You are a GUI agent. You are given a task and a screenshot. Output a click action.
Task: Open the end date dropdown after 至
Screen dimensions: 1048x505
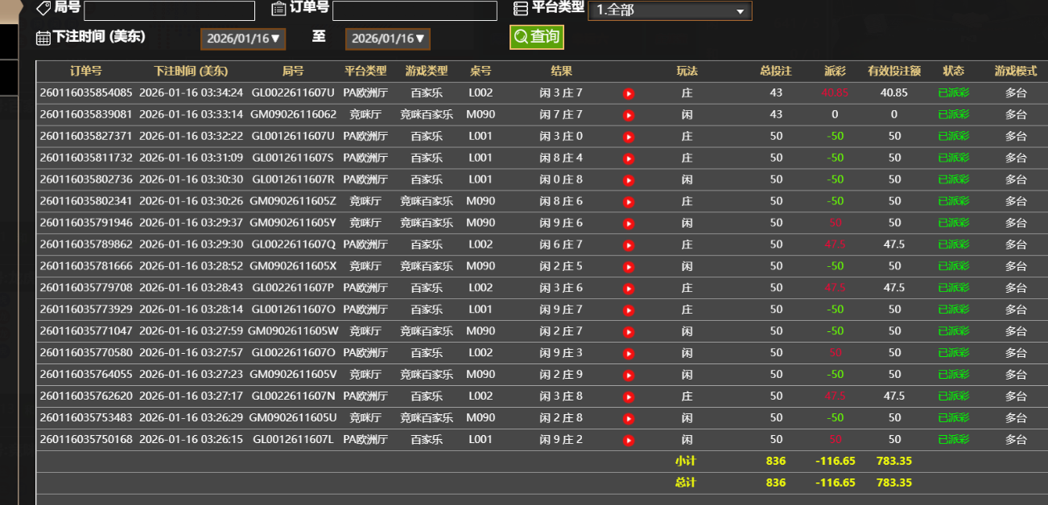click(x=388, y=39)
